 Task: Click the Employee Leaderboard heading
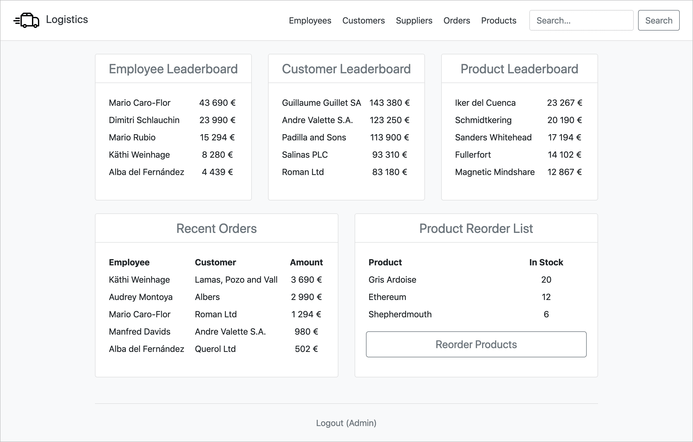[x=173, y=69]
